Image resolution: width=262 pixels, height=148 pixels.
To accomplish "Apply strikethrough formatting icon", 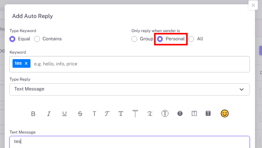I will click(80, 114).
